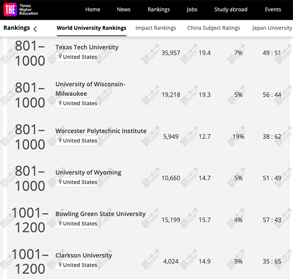The image size is (293, 279).
Task: Switch to China Subject Ratings tab
Action: (214, 28)
